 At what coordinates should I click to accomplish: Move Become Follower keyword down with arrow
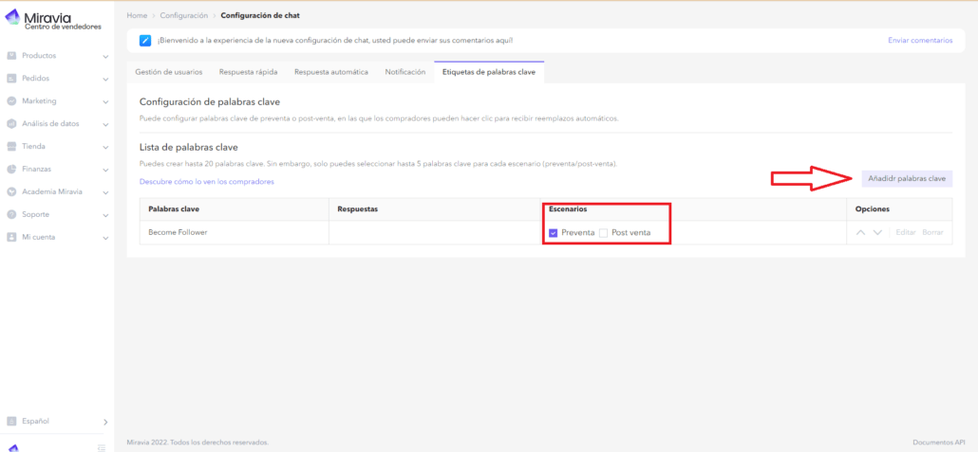(x=877, y=232)
